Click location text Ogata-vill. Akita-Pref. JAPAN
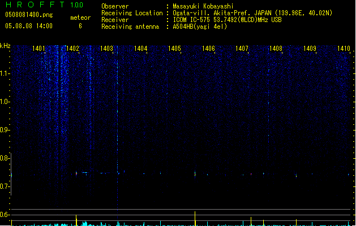 point(222,13)
